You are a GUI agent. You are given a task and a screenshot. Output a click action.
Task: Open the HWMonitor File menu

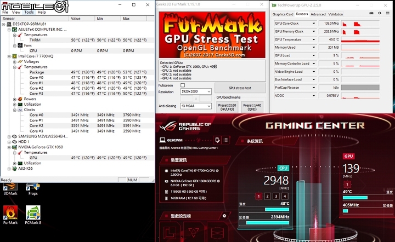[x=5, y=12]
